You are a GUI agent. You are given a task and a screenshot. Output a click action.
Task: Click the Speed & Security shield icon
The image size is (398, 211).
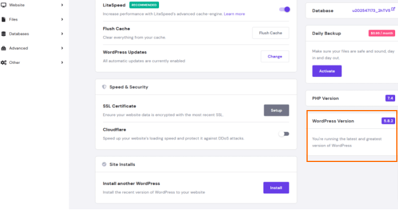[x=104, y=87]
